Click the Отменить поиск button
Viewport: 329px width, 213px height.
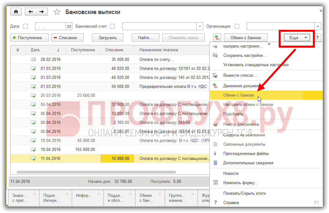(183, 38)
